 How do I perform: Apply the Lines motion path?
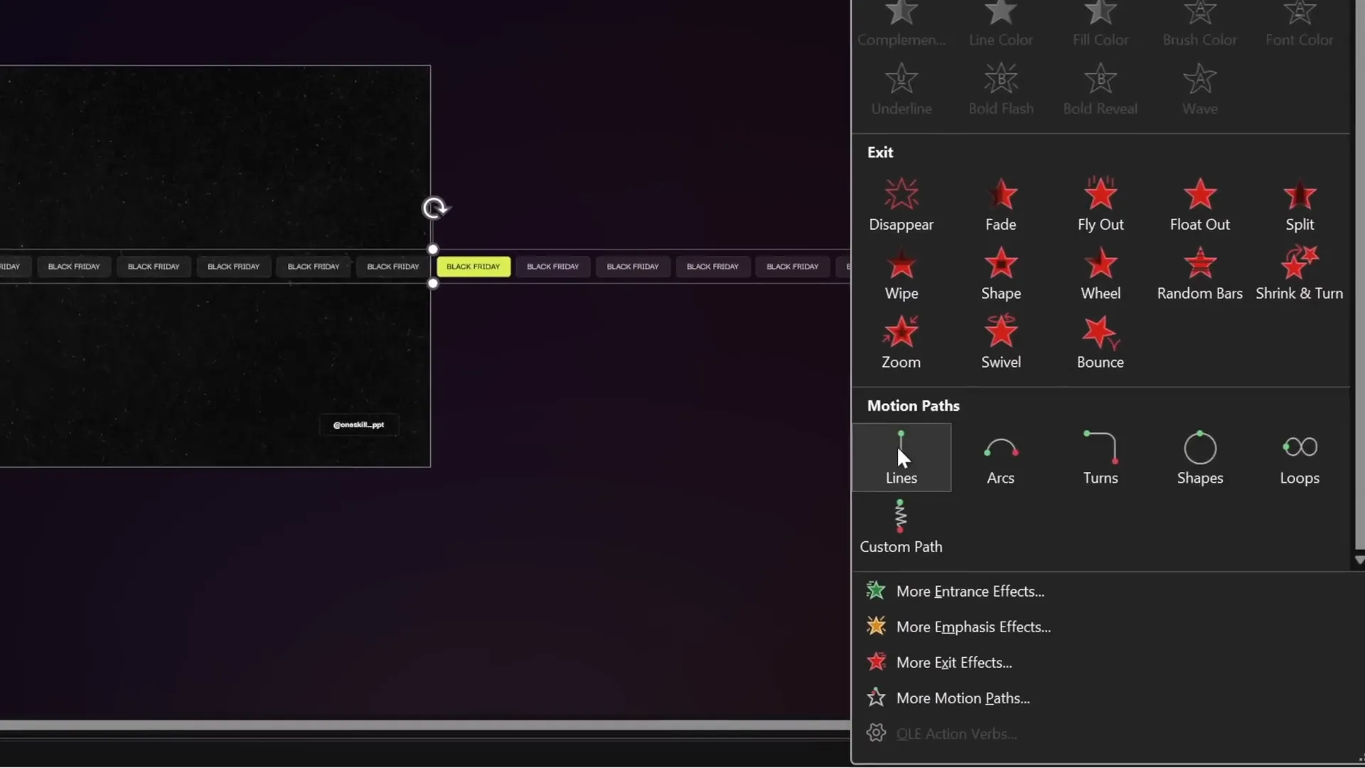pyautogui.click(x=901, y=458)
